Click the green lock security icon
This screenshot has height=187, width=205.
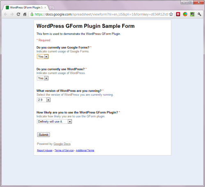click(x=32, y=14)
